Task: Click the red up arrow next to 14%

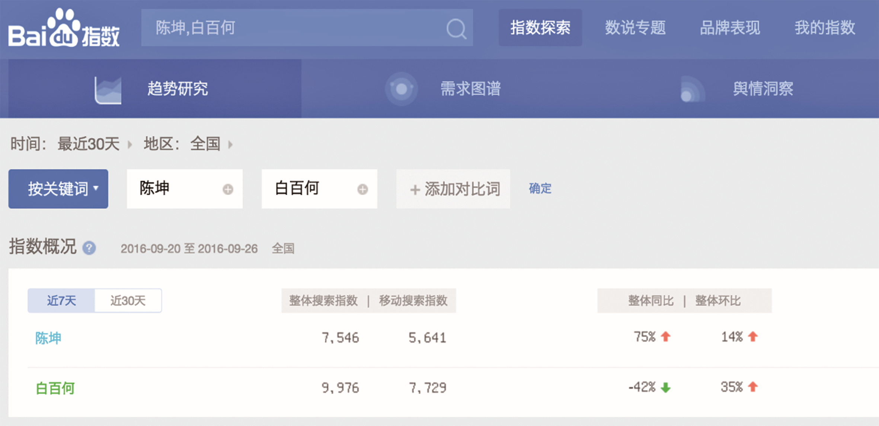Action: (753, 336)
